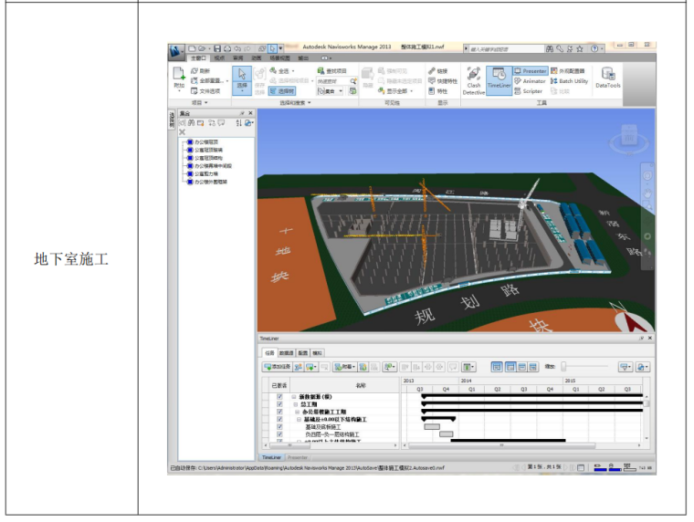The height and width of the screenshot is (522, 694).
Task: Delete selected set with X icon
Action: [x=182, y=132]
